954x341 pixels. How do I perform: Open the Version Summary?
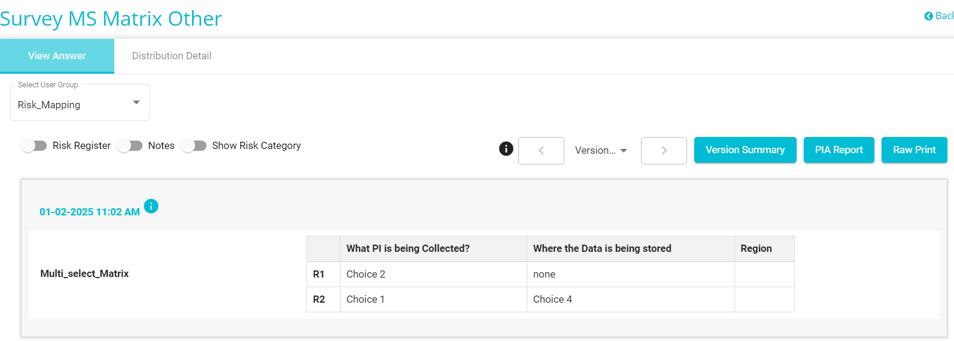click(745, 150)
